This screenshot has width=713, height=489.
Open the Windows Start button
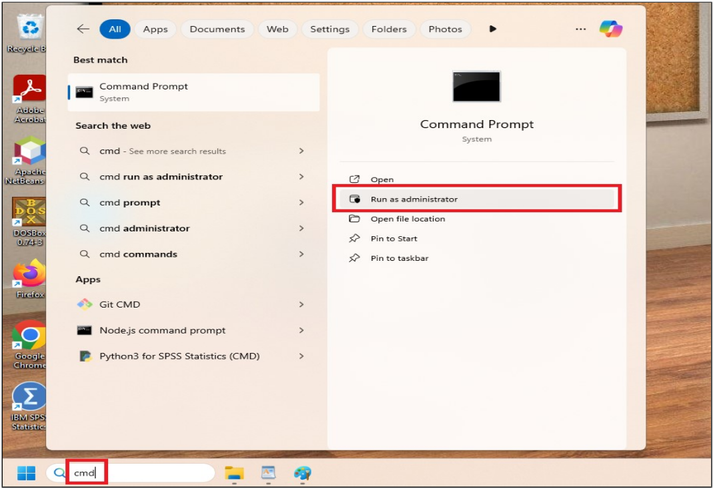[x=27, y=474]
